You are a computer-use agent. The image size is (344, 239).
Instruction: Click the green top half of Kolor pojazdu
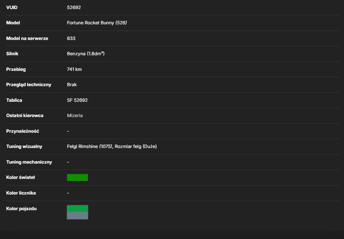tap(77, 208)
